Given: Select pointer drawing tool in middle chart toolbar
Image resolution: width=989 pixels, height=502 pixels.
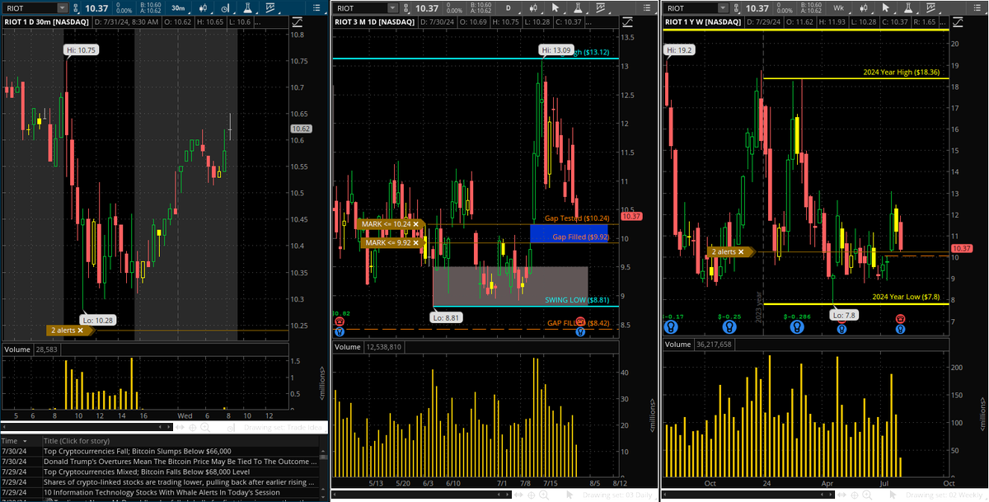Looking at the screenshot, I should [555, 8].
